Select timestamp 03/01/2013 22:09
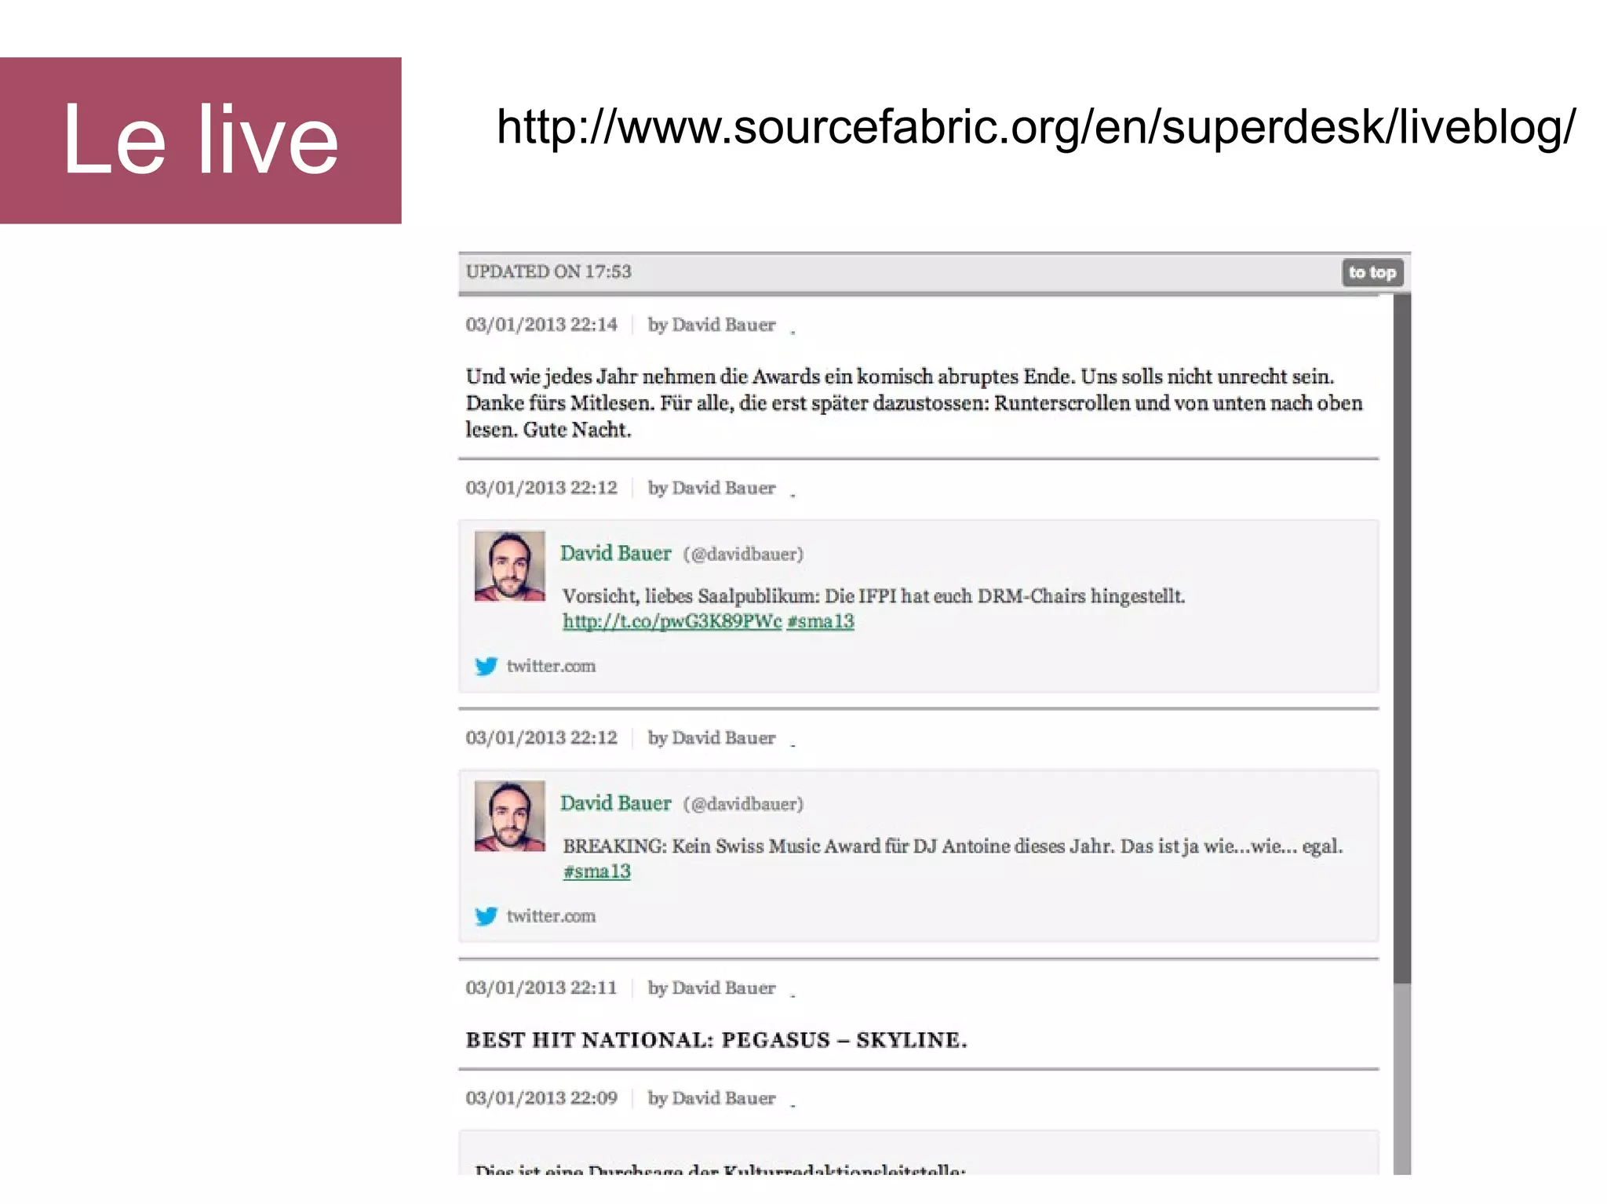The width and height of the screenshot is (1607, 1204). point(541,1098)
